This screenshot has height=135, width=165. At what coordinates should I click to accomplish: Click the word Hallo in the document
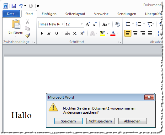pos(21,115)
